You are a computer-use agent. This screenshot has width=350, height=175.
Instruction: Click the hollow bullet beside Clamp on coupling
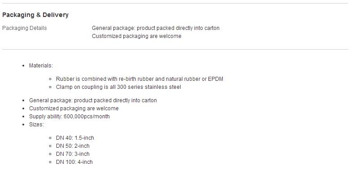click(50, 87)
